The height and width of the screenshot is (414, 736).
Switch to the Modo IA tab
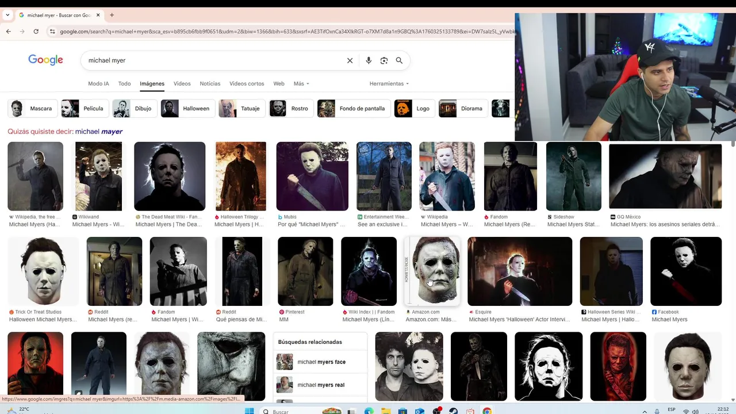tap(98, 83)
